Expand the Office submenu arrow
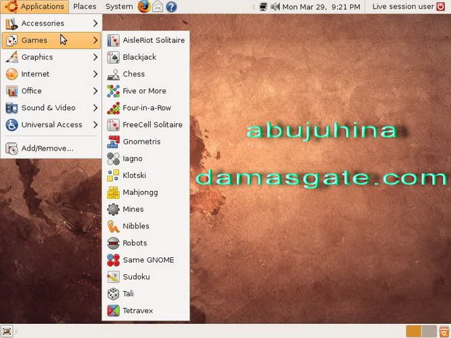The height and width of the screenshot is (338, 451). (x=96, y=91)
